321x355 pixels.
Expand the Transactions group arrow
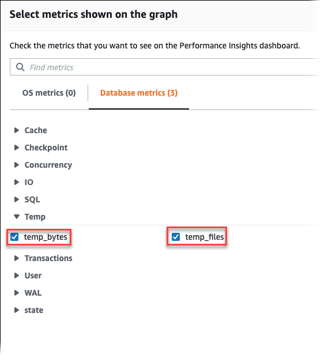pos(17,258)
